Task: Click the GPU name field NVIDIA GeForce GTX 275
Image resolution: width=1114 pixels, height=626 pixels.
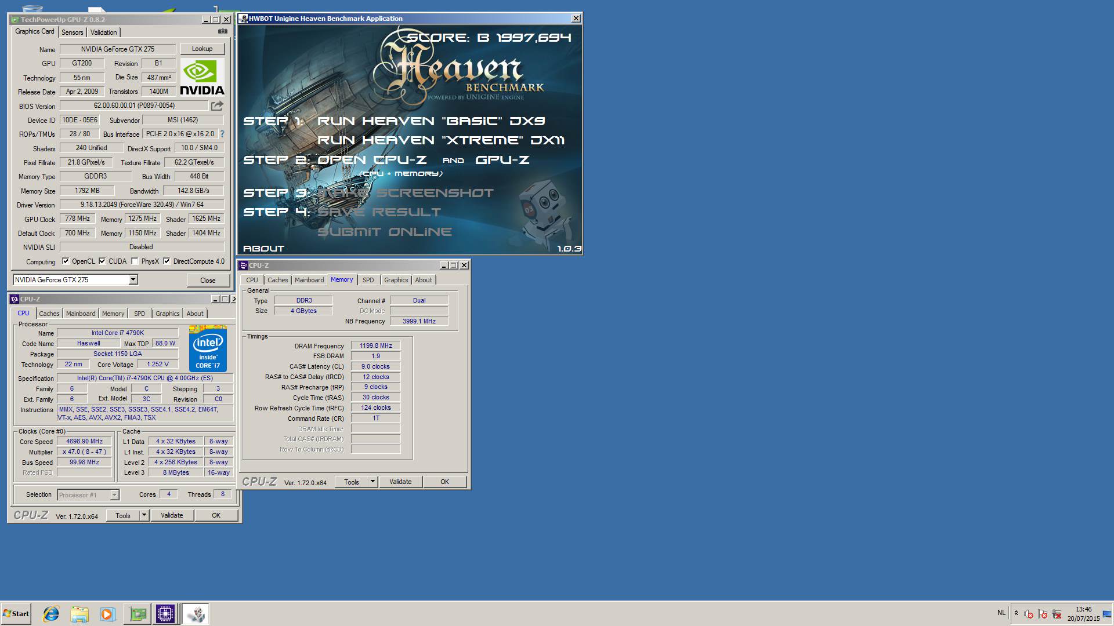Action: 118,49
